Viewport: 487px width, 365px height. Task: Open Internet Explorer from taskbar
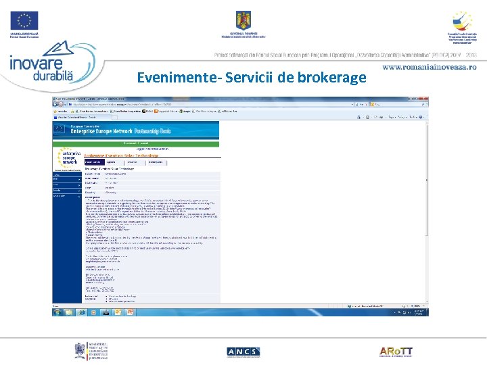point(81,312)
